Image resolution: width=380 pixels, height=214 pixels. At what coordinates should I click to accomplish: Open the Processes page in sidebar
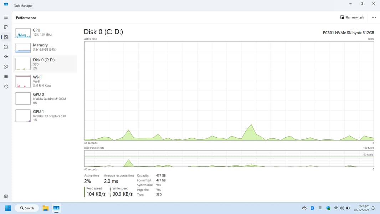pyautogui.click(x=6, y=27)
